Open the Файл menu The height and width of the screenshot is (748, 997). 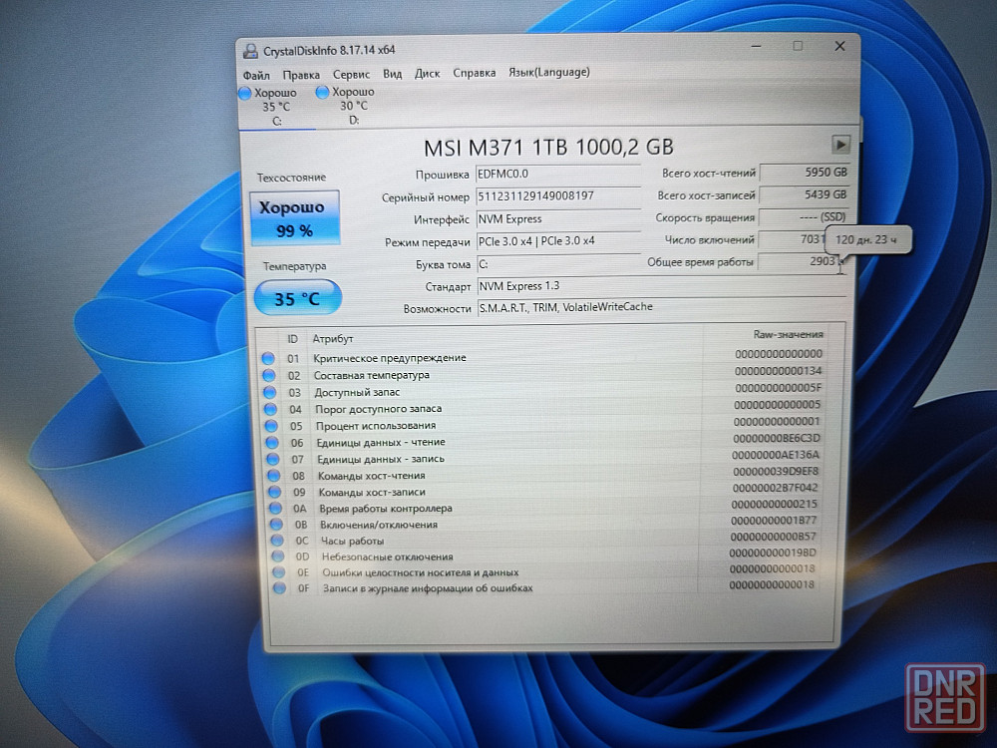[256, 74]
